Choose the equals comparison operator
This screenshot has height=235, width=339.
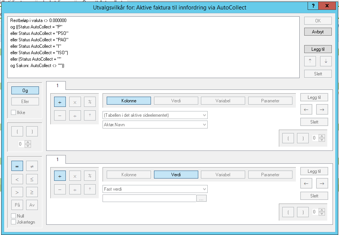(17, 166)
